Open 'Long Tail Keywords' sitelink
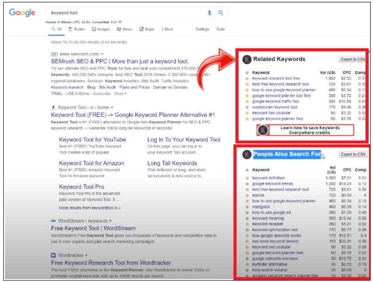This screenshot has height=282, width=373. pyautogui.click(x=172, y=163)
